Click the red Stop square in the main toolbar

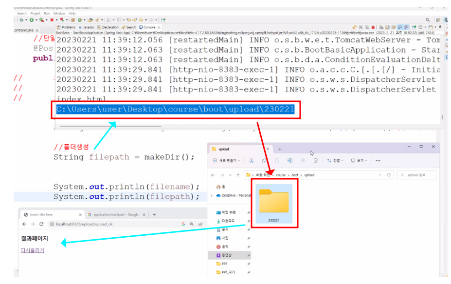point(52,20)
